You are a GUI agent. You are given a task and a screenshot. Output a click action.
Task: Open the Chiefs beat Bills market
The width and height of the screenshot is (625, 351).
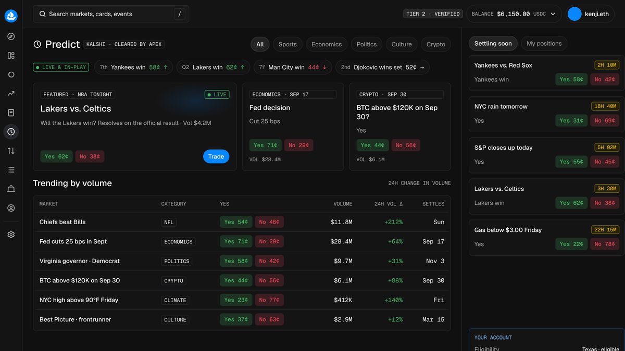[63, 222]
